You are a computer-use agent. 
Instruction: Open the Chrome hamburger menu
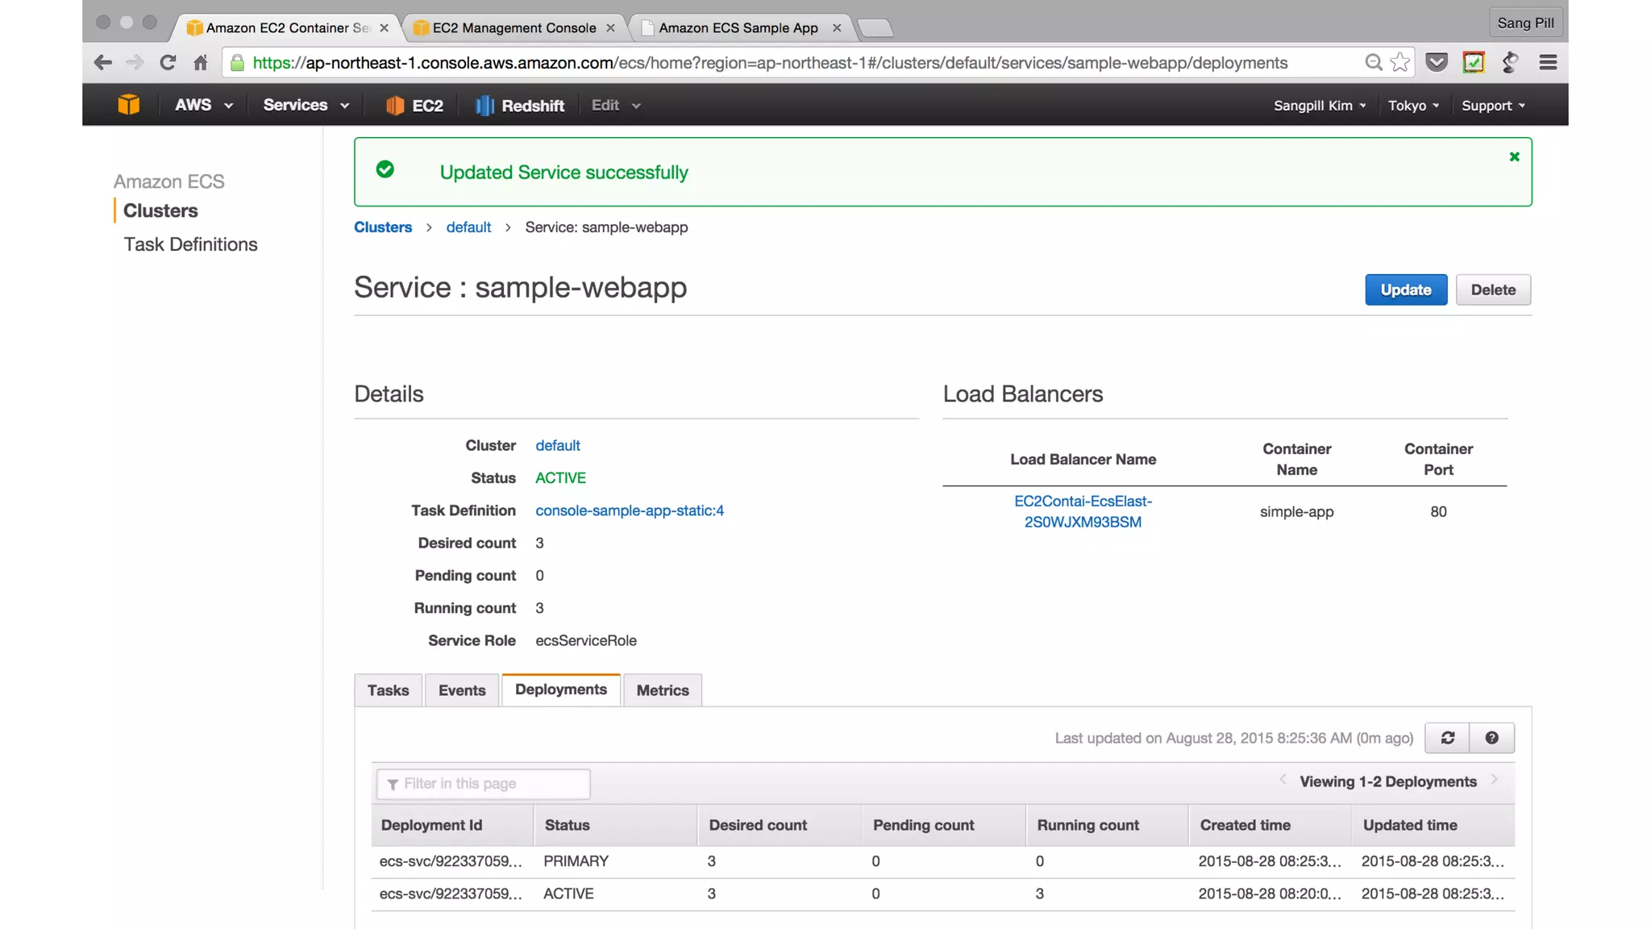pos(1547,63)
